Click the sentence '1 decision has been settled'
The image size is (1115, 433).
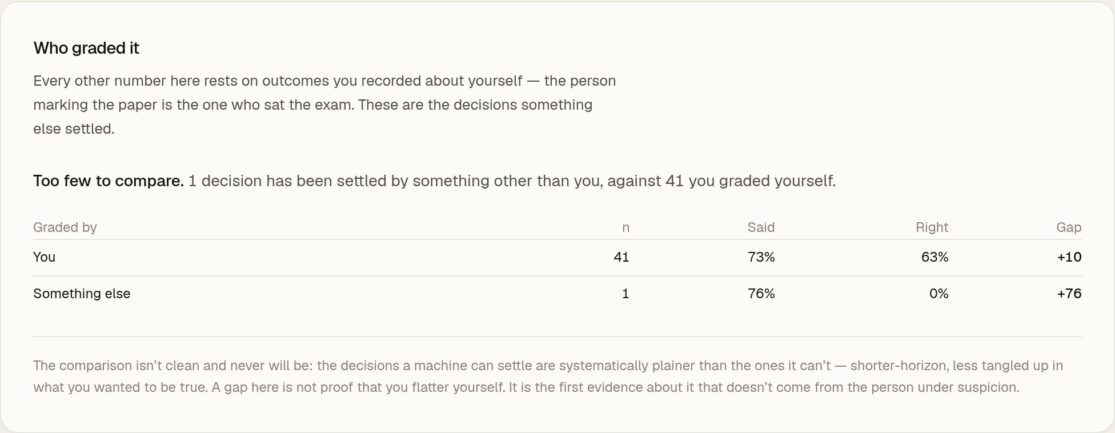(x=512, y=181)
